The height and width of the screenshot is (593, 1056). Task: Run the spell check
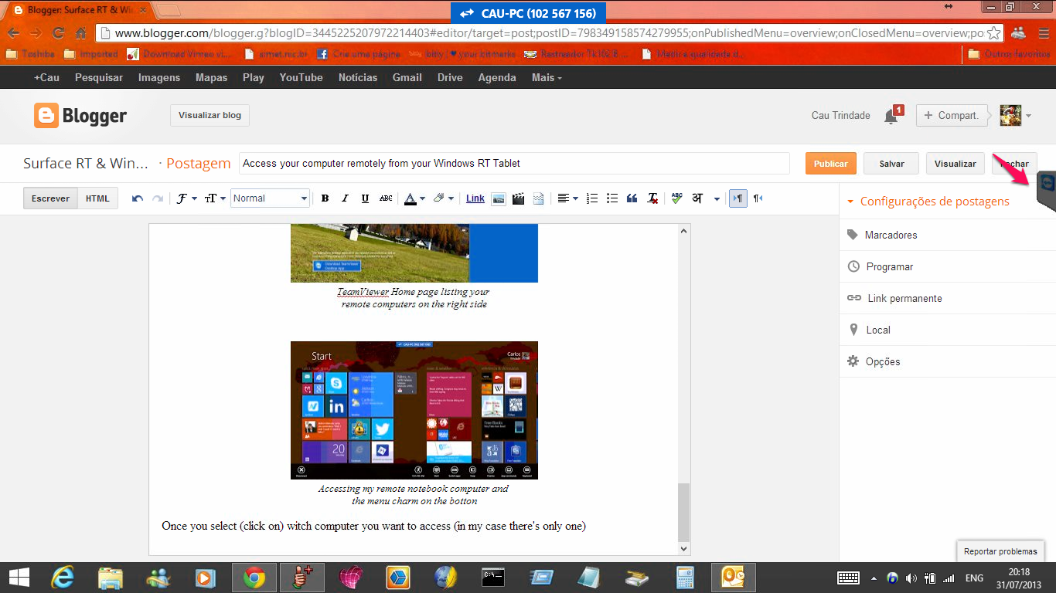pyautogui.click(x=676, y=198)
